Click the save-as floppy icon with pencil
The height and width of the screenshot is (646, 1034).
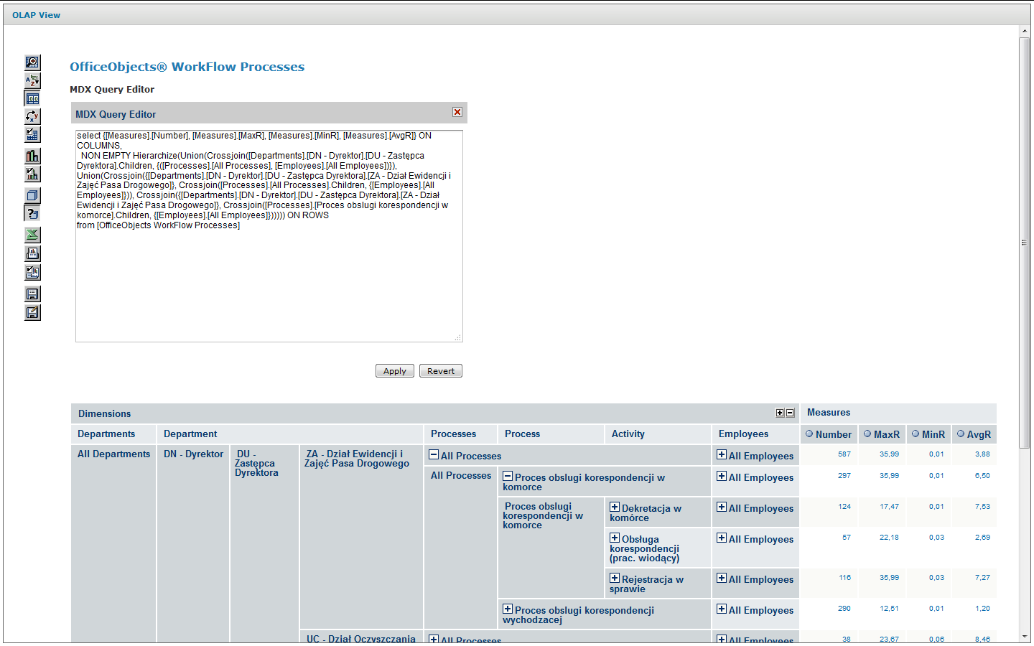[x=32, y=312]
